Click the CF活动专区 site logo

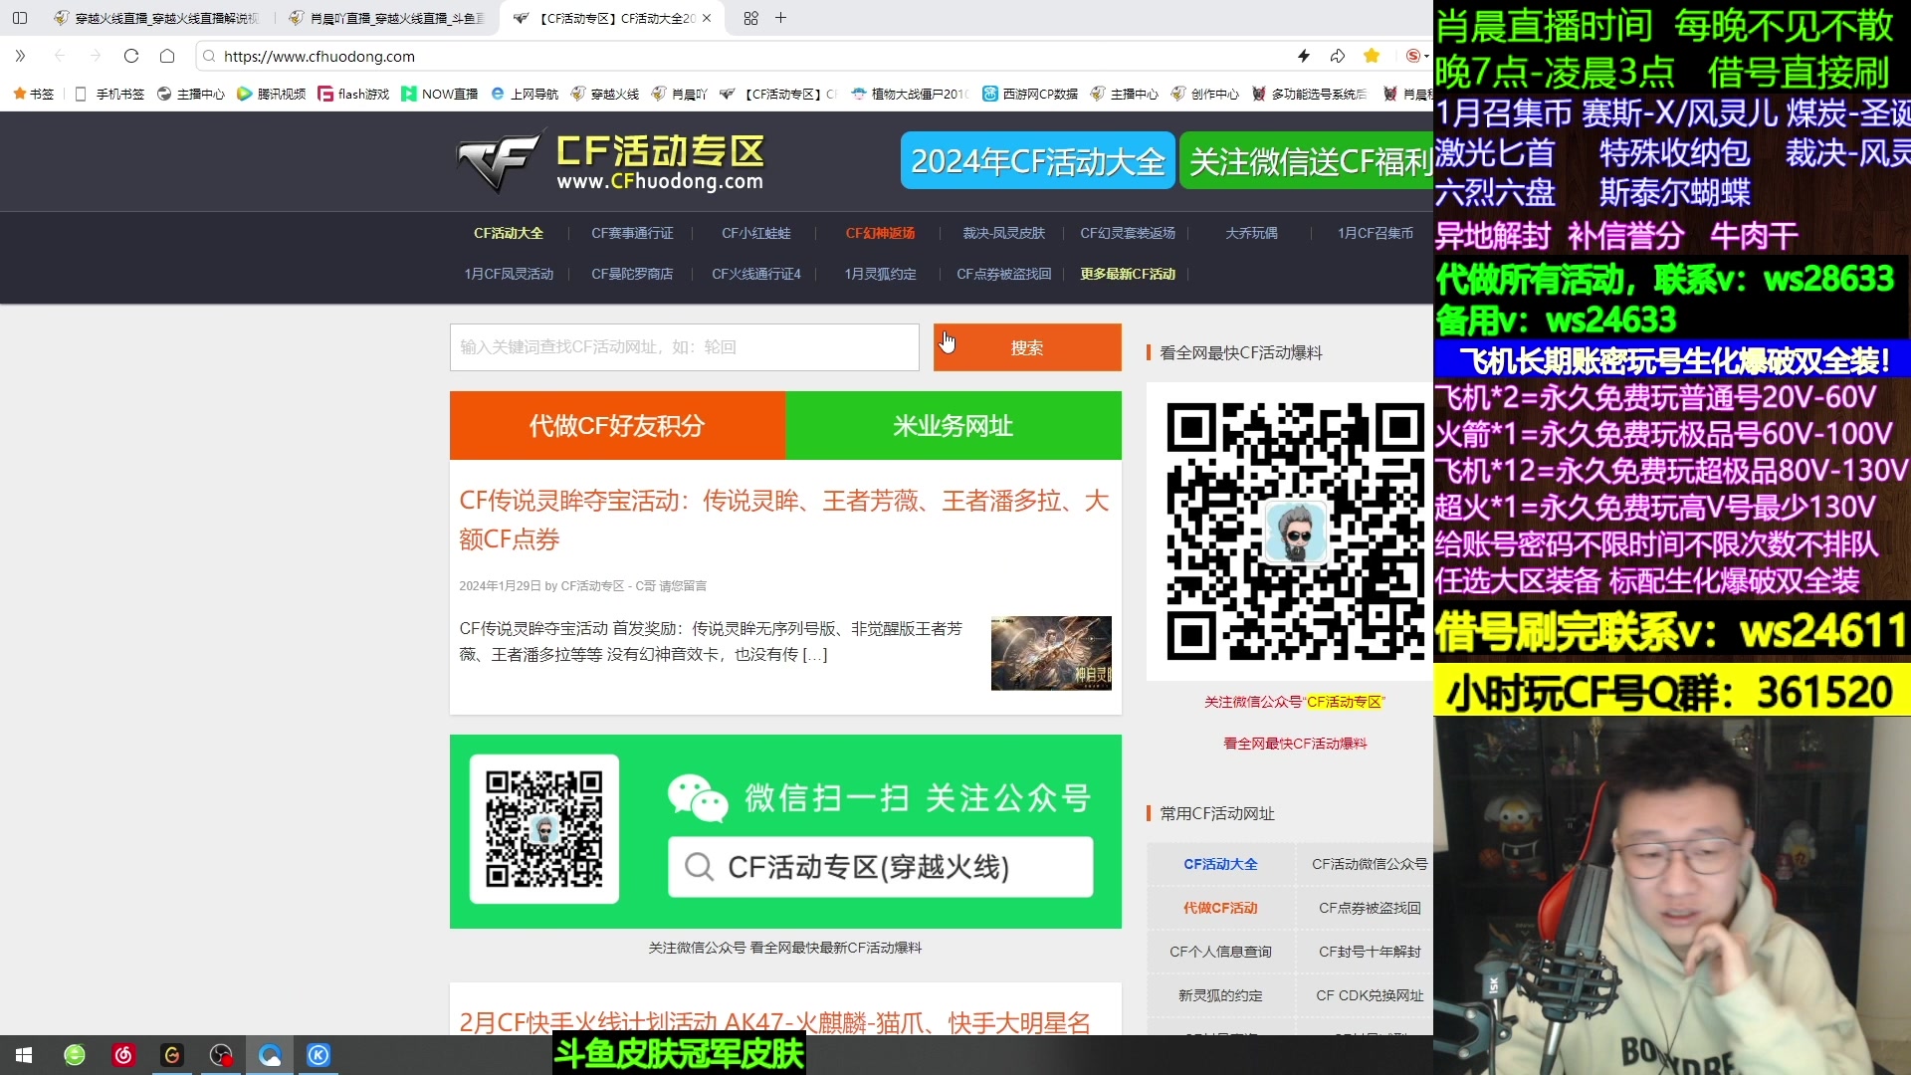[611, 161]
